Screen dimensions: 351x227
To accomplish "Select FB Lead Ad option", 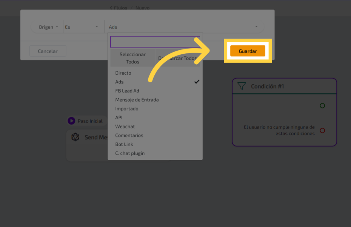I will click(127, 91).
